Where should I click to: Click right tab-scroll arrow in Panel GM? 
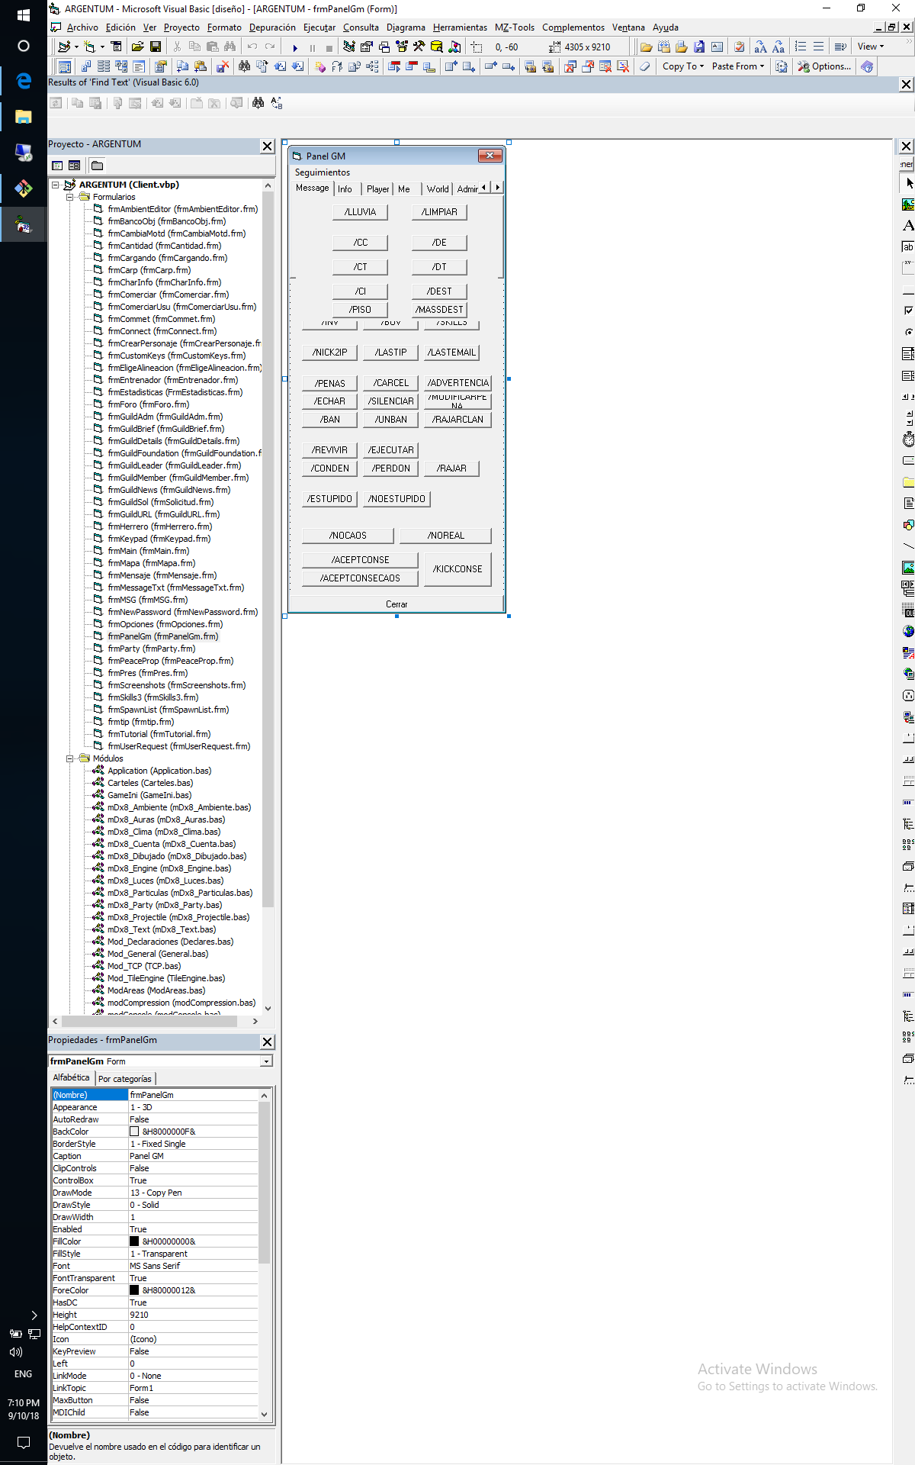tap(497, 187)
